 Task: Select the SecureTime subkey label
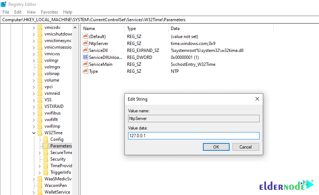[61, 153]
